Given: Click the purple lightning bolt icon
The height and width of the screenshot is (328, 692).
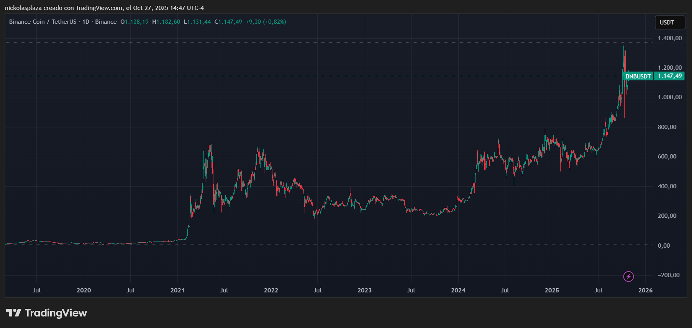Looking at the screenshot, I should coord(628,276).
